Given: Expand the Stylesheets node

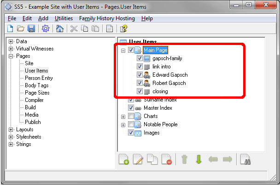Looking at the screenshot, I should tap(11, 137).
